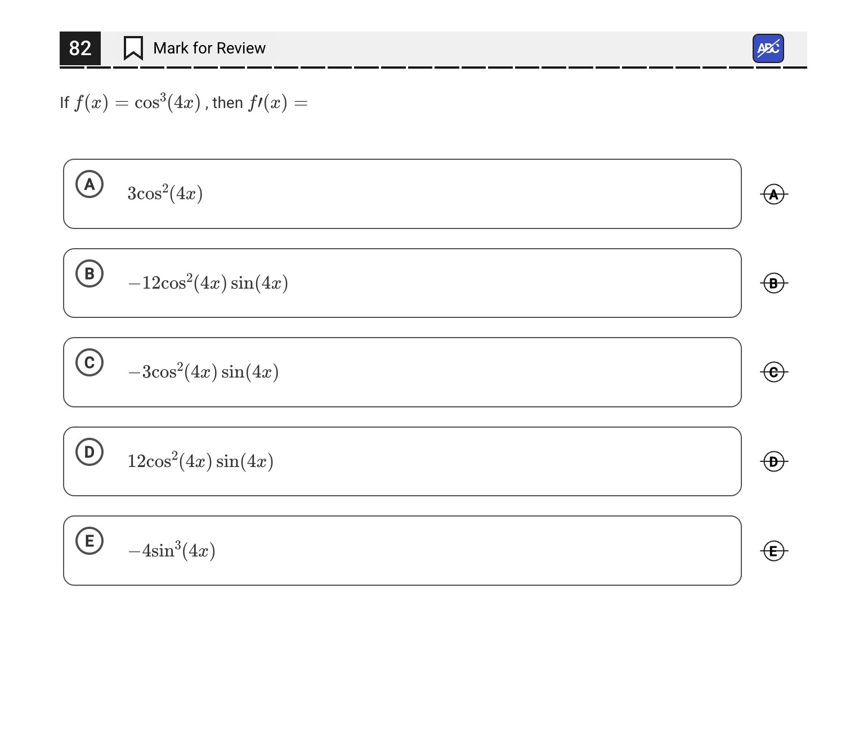Screen dimensions: 868x745
Task: Click the Mark for Review text
Action: 209,48
